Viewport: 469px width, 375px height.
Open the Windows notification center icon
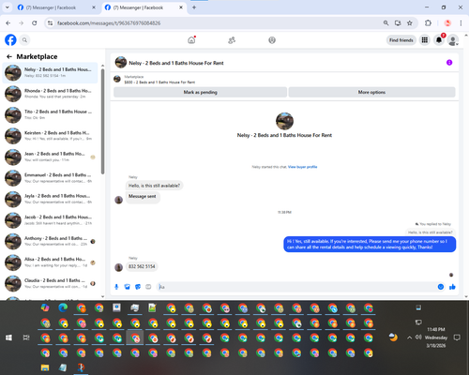457,337
